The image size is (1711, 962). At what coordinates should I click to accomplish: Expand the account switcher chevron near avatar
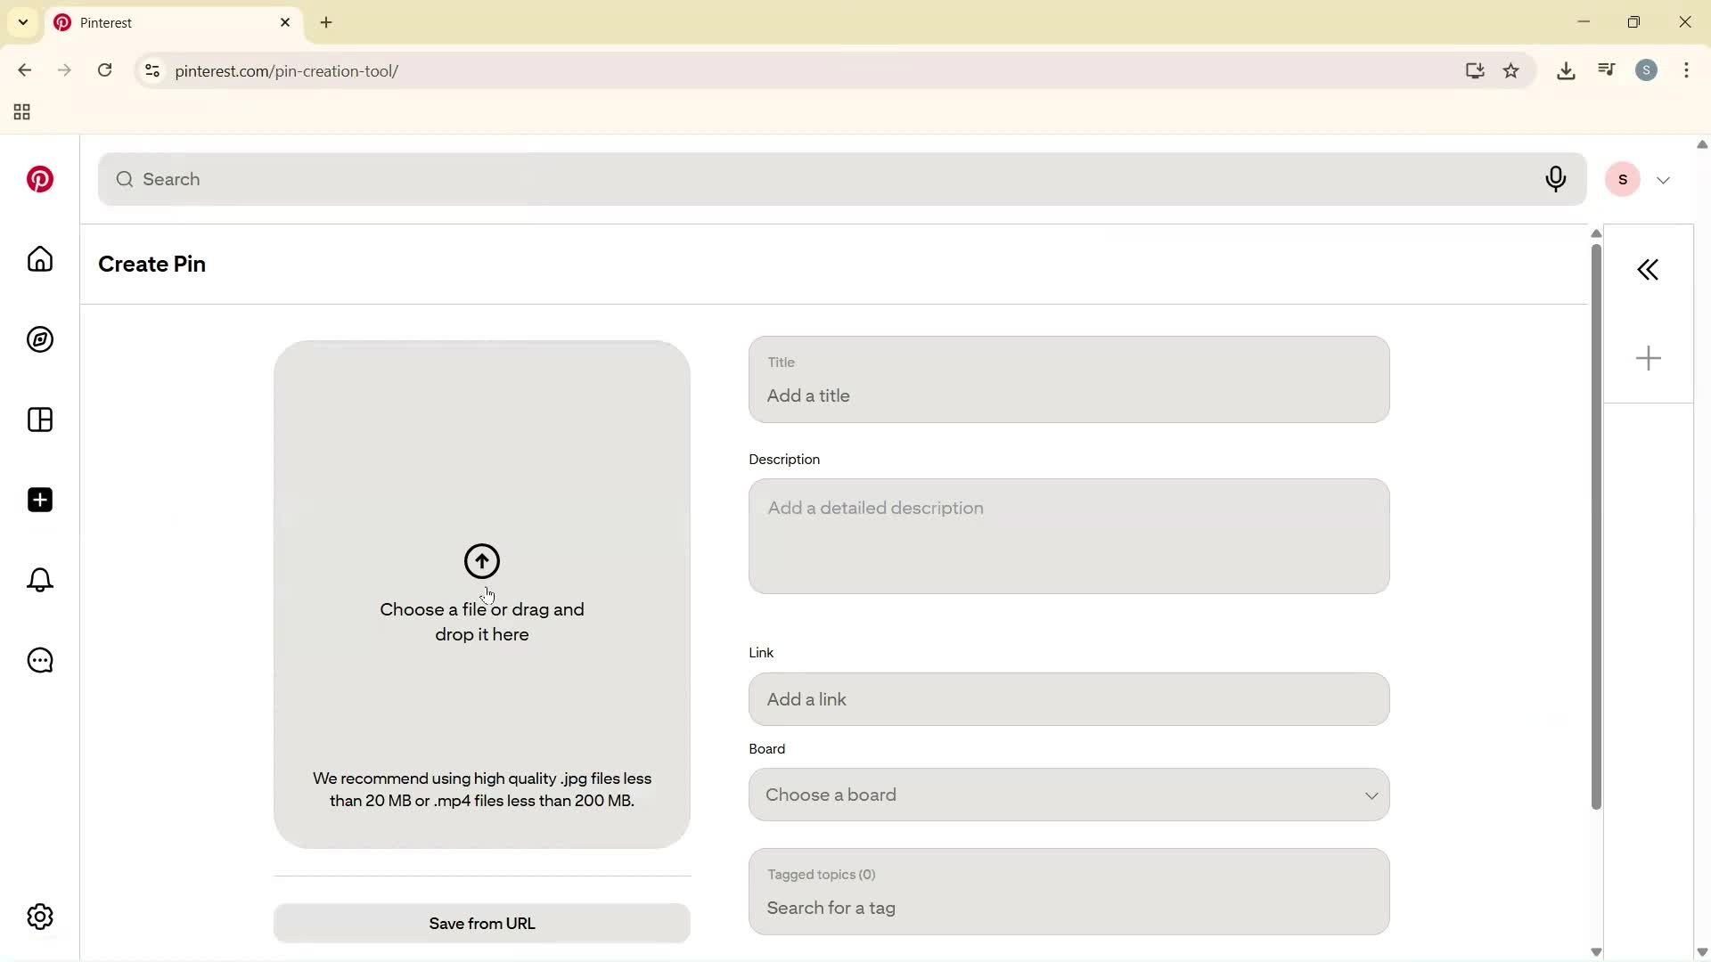tap(1663, 179)
